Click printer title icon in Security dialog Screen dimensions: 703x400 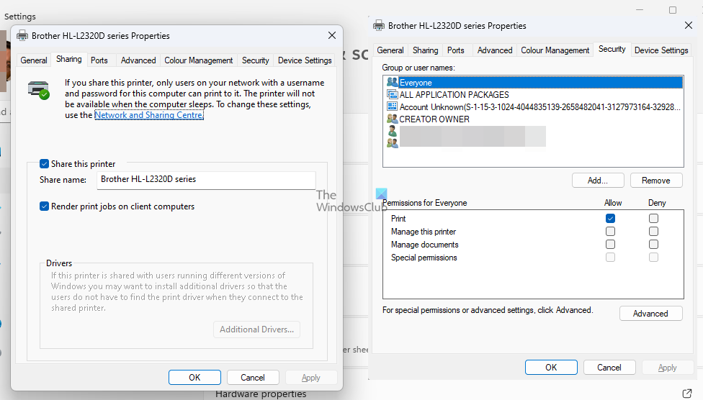click(x=379, y=25)
